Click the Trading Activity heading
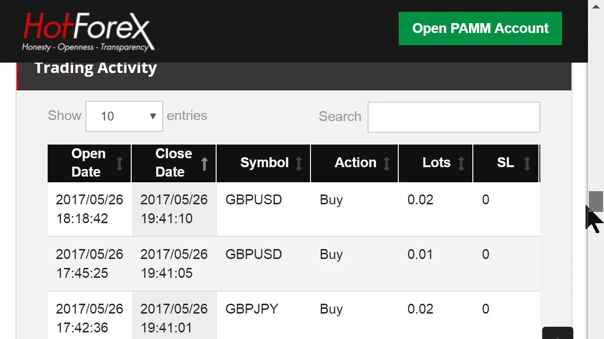The image size is (604, 339). [x=95, y=68]
